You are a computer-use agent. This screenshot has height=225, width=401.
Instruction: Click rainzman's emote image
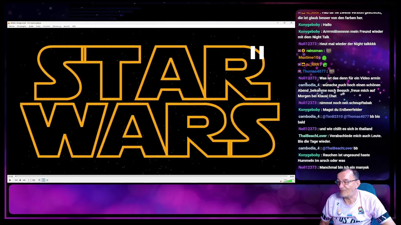(329, 51)
